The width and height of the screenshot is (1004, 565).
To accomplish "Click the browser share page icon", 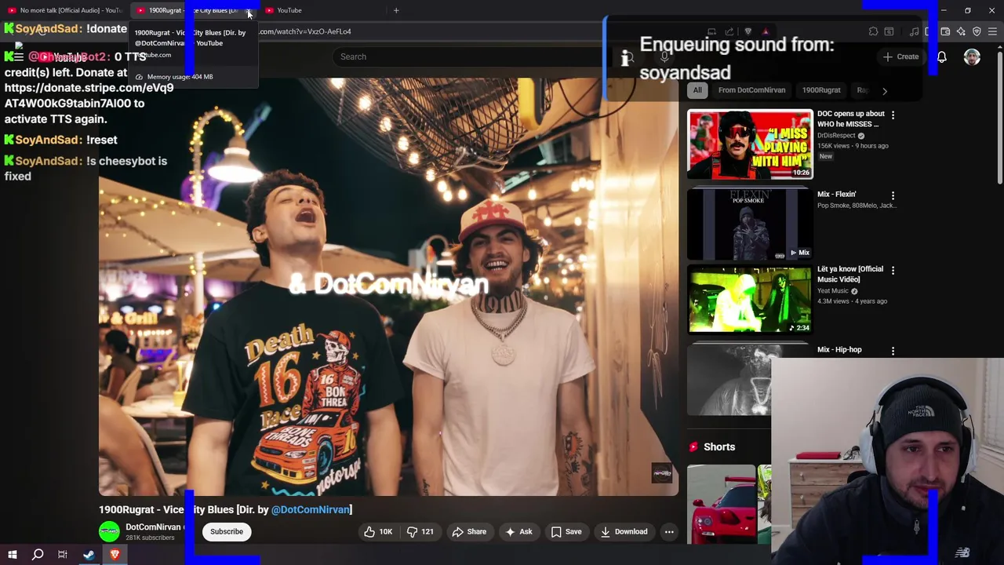I will (x=729, y=31).
